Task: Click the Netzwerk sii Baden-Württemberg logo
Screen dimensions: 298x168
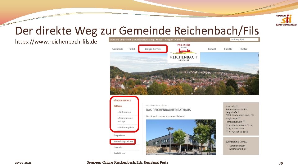Action: [x=286, y=20]
